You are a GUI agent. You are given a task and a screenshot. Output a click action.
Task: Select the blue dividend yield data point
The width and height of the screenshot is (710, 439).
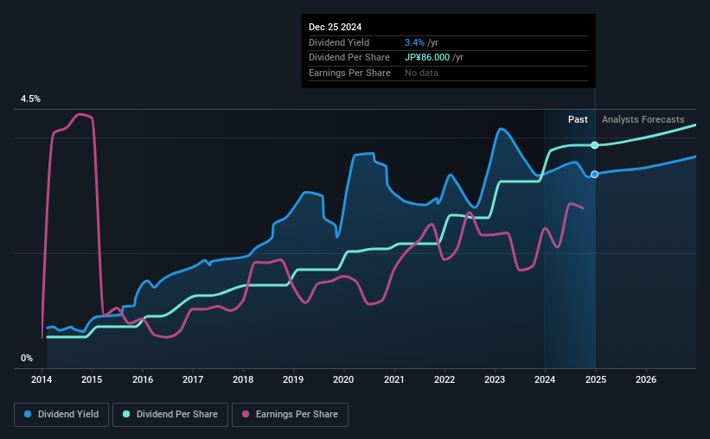[594, 175]
